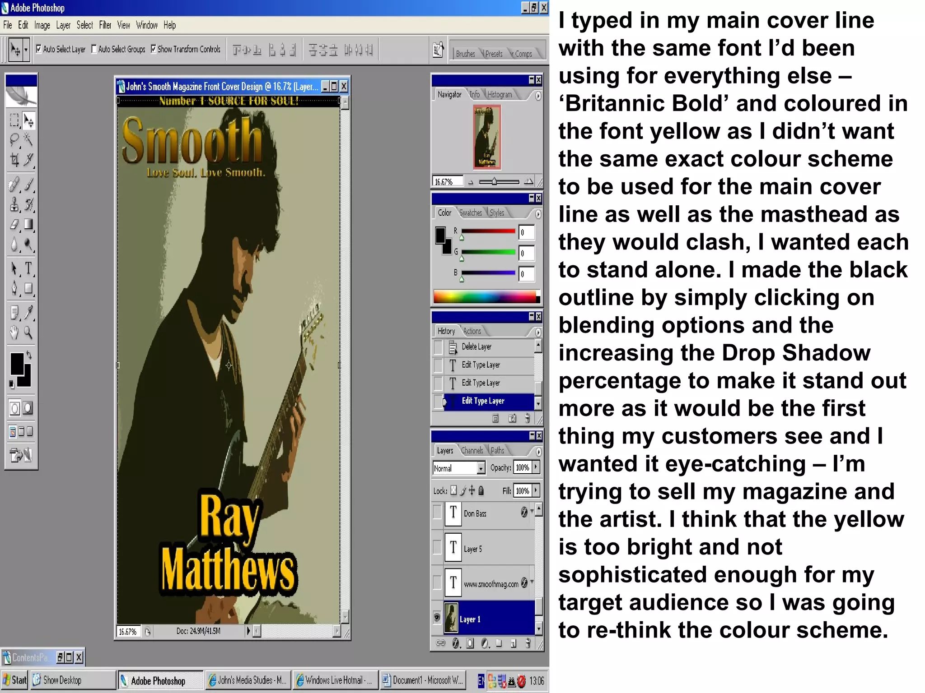The width and height of the screenshot is (925, 693).
Task: Select the Hand tool
Action: pyautogui.click(x=14, y=333)
